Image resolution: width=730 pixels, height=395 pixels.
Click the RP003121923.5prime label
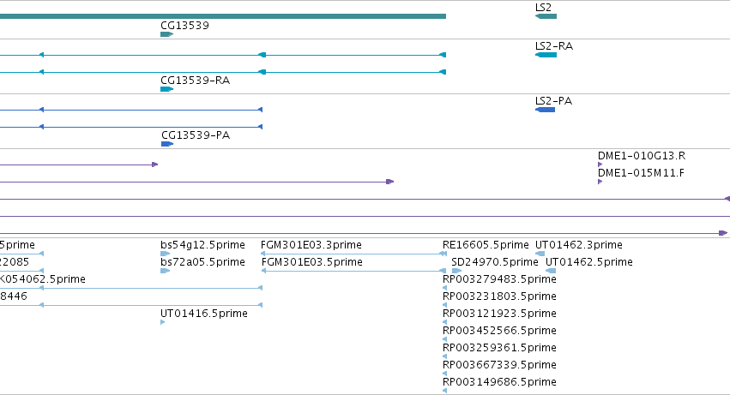coord(499,314)
